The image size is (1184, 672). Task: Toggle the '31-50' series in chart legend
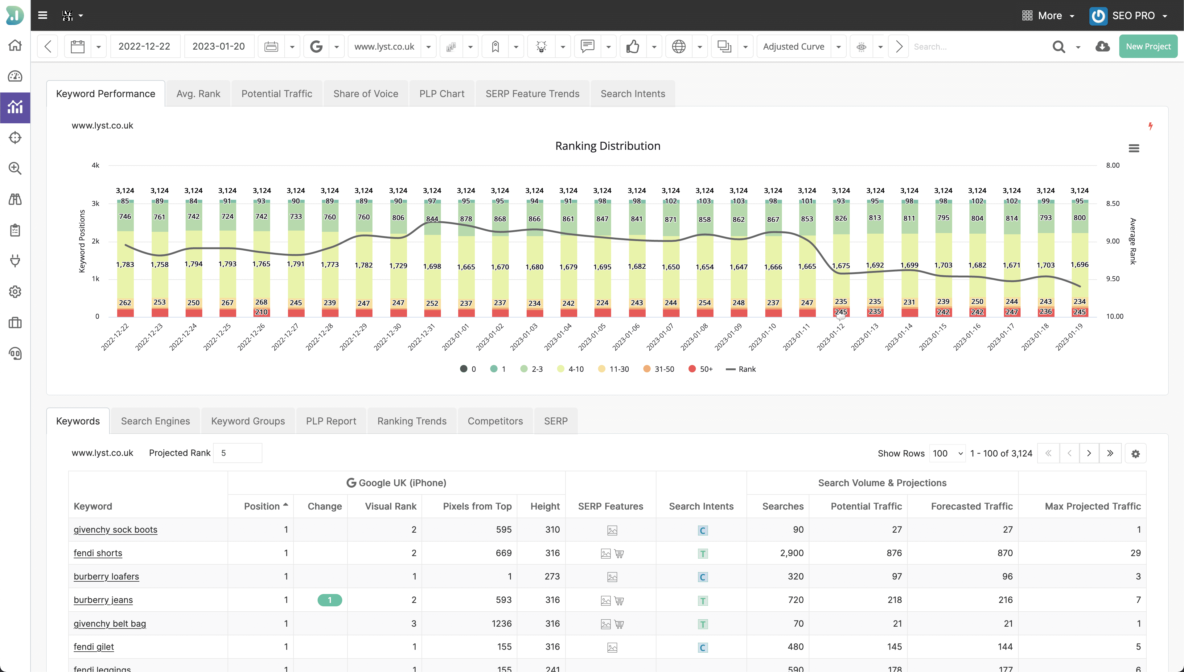click(659, 369)
